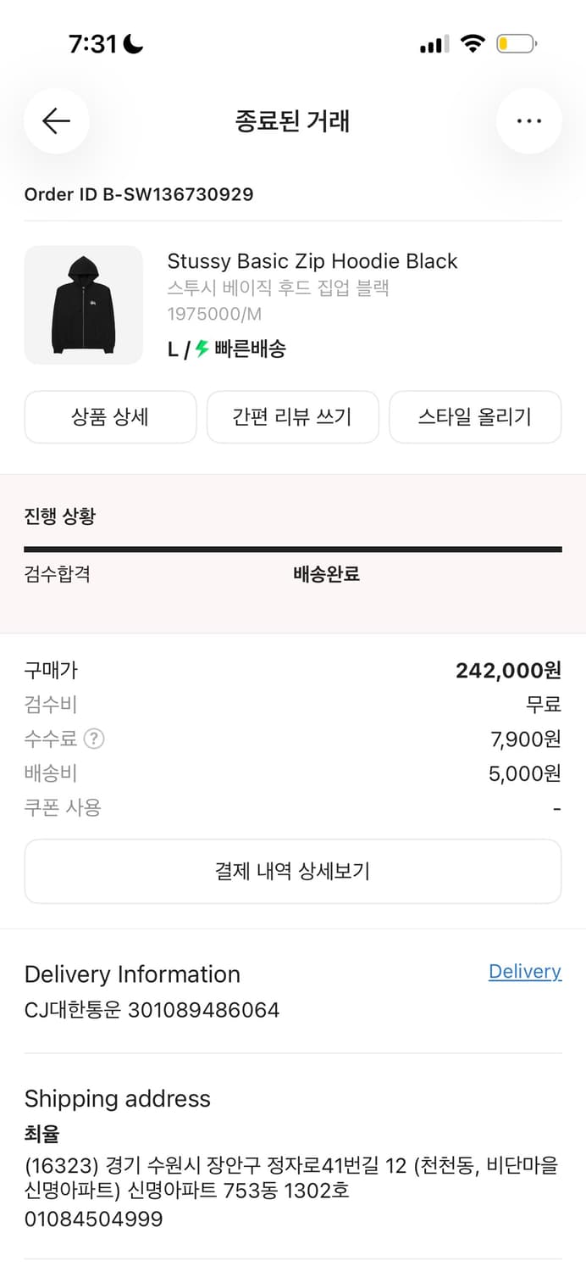Open the Stussy hoodie product thumbnail
586x1272 pixels.
(x=84, y=305)
